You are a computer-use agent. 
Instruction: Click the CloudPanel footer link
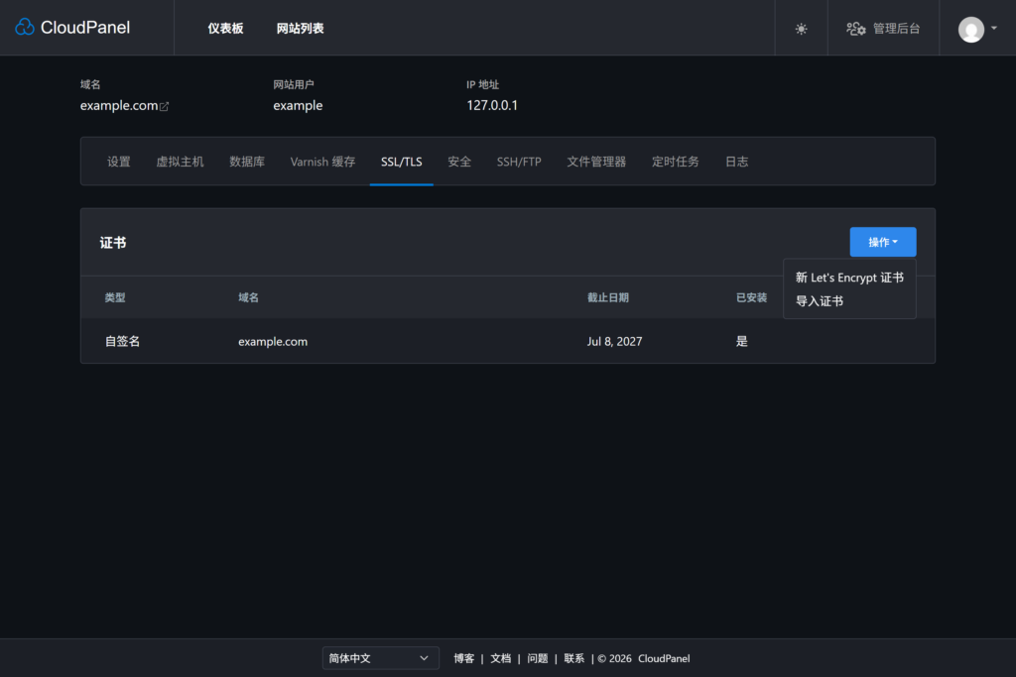[664, 658]
